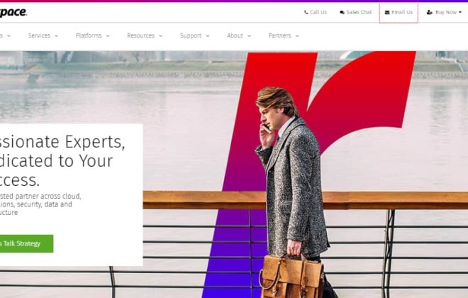Screen dimensions: 468x298
Task: Click the Call Us link
Action: click(x=318, y=12)
